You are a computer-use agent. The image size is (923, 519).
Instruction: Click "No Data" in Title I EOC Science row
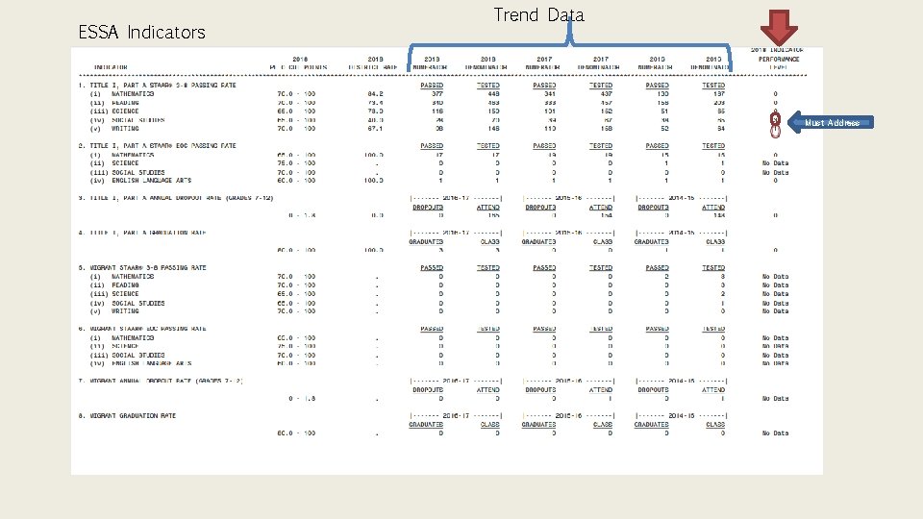[775, 163]
